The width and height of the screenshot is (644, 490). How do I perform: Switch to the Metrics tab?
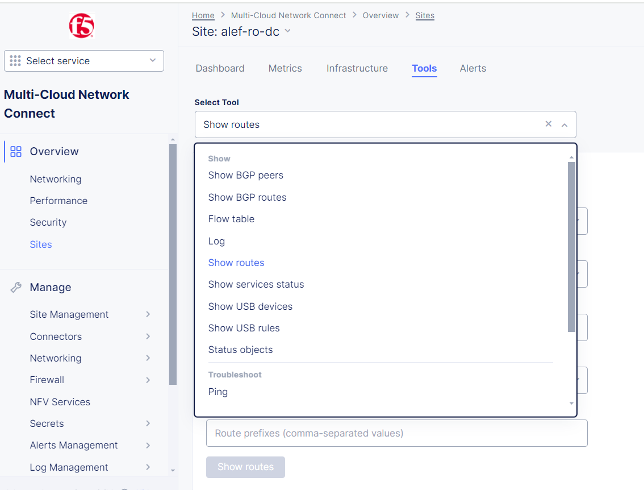[285, 68]
